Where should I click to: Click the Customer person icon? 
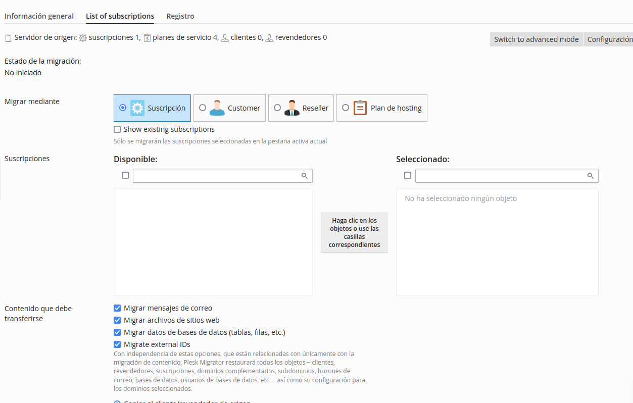click(217, 108)
